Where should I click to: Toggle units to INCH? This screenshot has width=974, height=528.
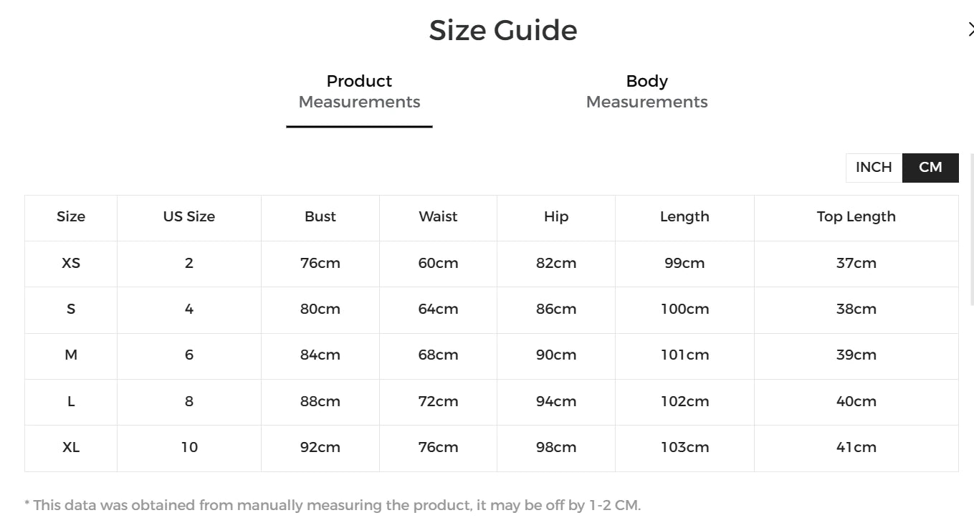pyautogui.click(x=874, y=168)
